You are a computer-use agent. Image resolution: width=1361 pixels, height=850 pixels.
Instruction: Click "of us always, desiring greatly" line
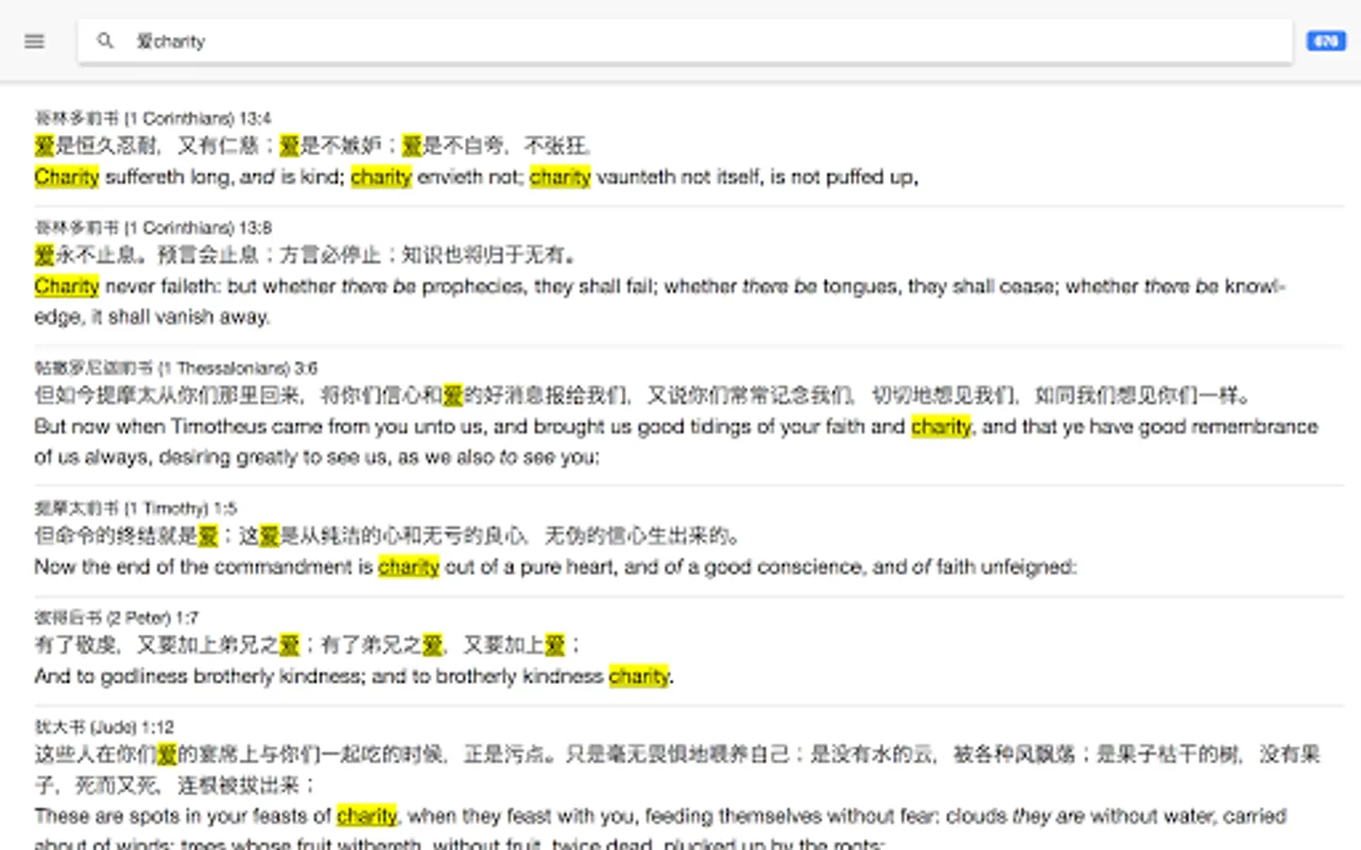pyautogui.click(x=317, y=457)
